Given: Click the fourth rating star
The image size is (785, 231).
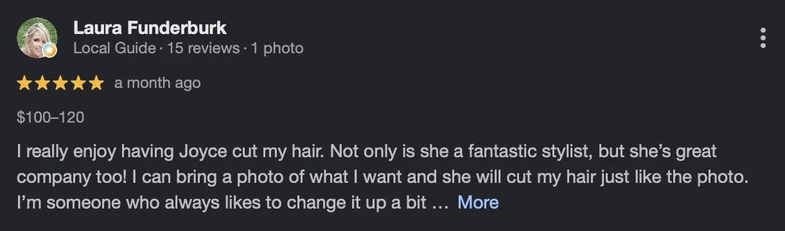Looking at the screenshot, I should click(78, 83).
